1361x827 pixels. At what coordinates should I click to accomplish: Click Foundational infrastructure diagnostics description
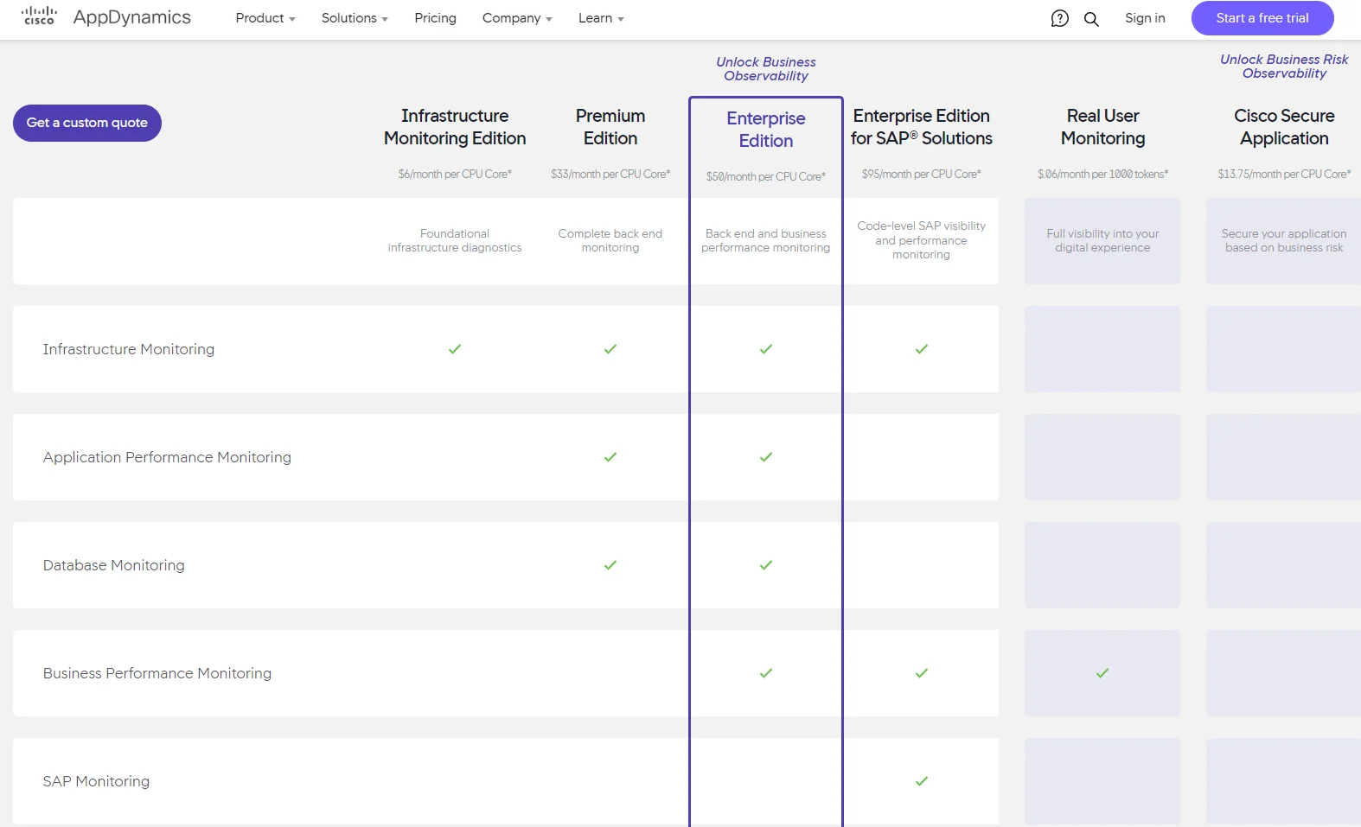point(455,240)
